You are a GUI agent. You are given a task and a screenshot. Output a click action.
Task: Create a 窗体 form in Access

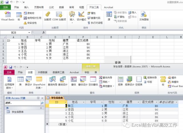click(74, 81)
